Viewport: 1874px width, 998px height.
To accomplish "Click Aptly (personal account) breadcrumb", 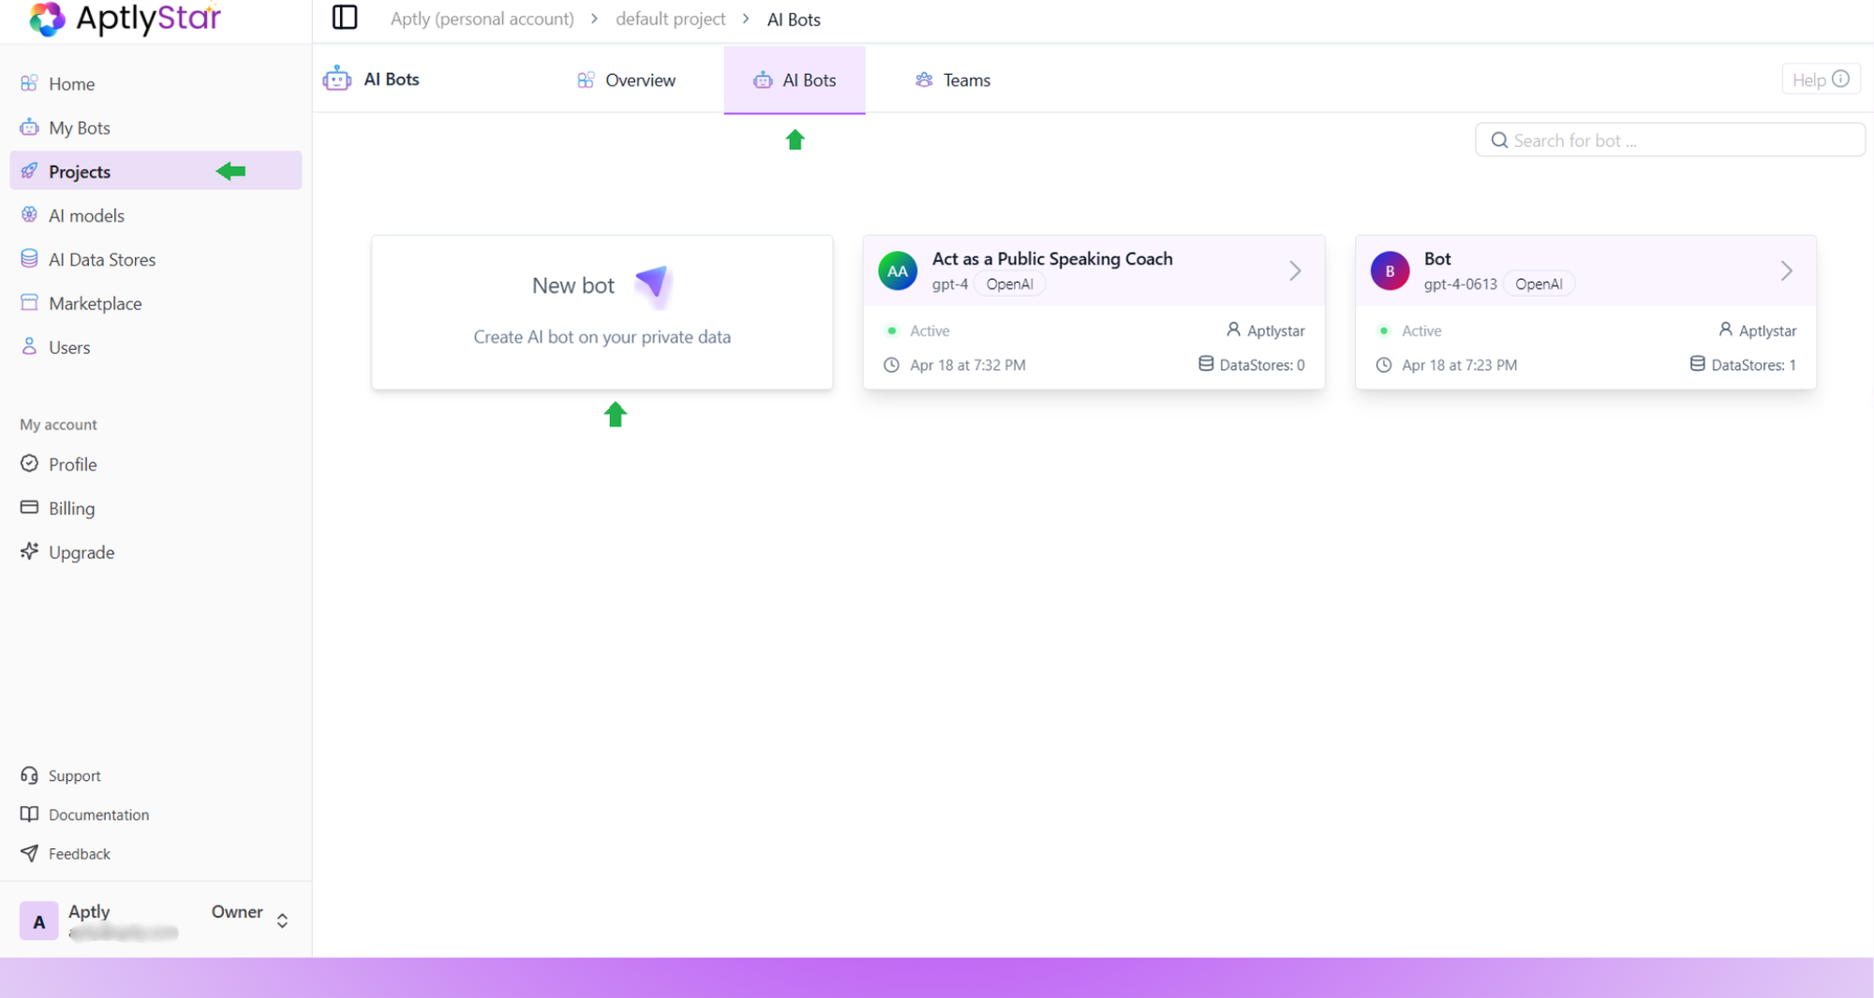I will point(482,19).
